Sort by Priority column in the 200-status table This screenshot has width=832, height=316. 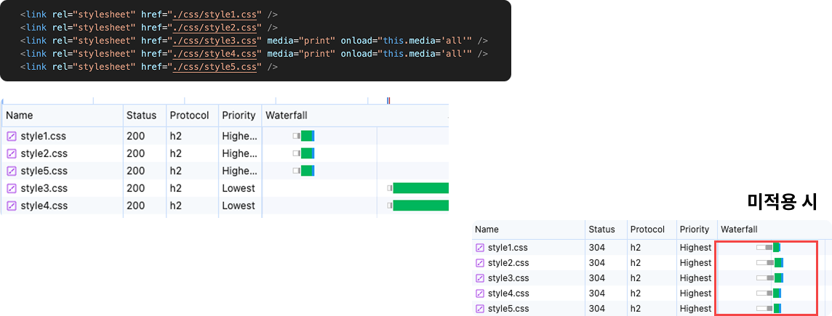(240, 116)
